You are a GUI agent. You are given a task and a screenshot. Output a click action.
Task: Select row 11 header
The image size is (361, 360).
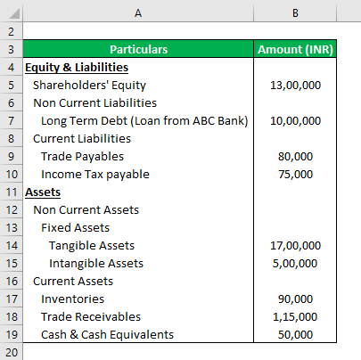[12, 192]
